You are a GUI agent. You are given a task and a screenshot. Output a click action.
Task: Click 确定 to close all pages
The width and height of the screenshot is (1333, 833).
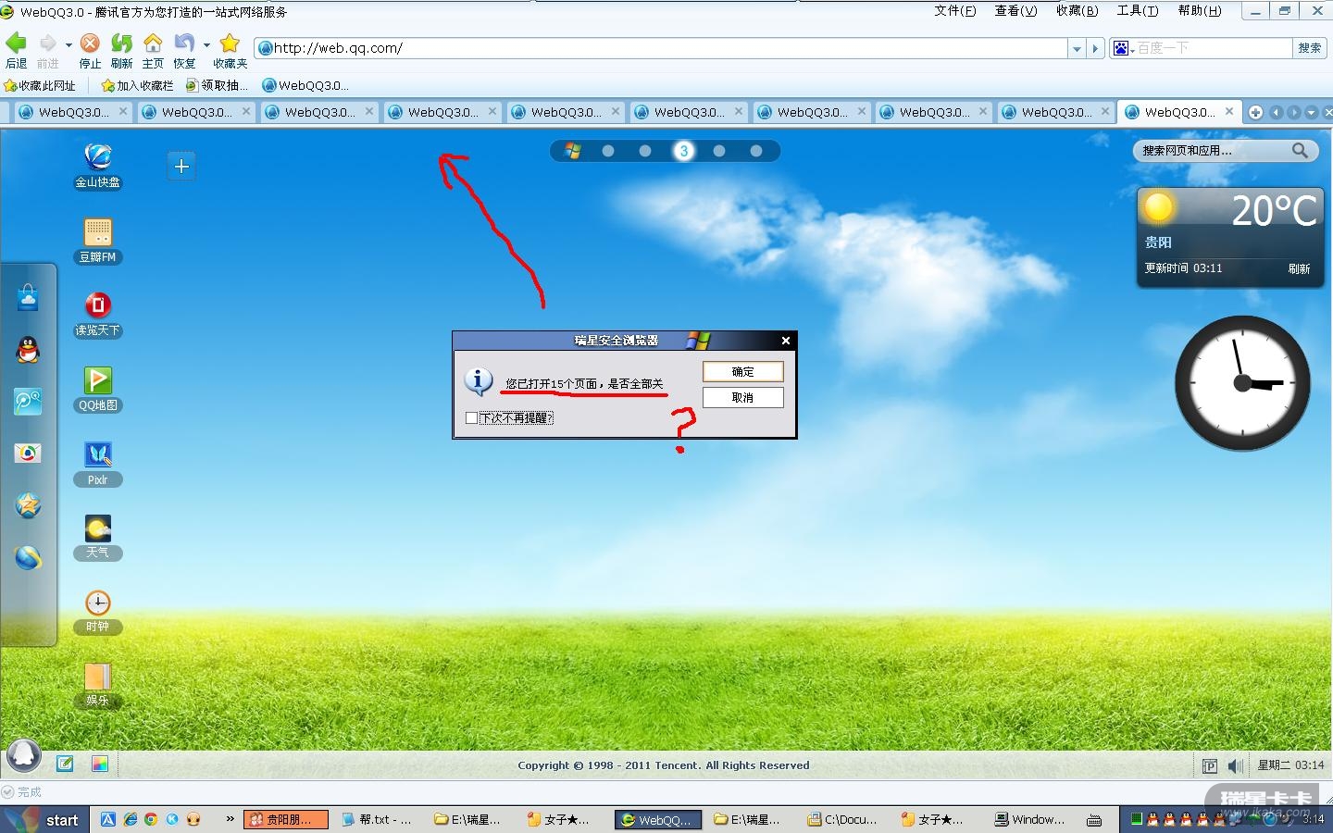click(x=742, y=371)
